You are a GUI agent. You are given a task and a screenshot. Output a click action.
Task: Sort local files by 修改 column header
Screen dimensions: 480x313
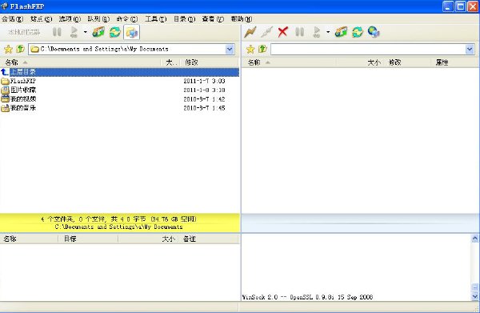click(210, 62)
